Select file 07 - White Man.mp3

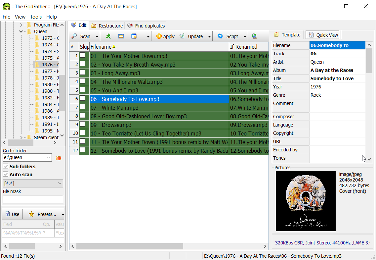pos(159,108)
